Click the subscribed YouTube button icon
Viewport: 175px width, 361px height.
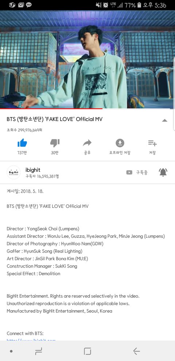coord(129,172)
